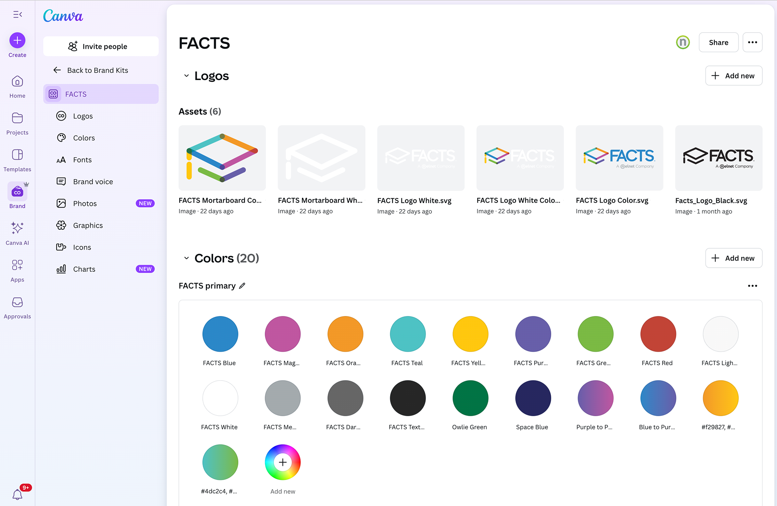Screen dimensions: 777x506
Task: Collapse the left sidebar menu icon
Action: (x=17, y=15)
